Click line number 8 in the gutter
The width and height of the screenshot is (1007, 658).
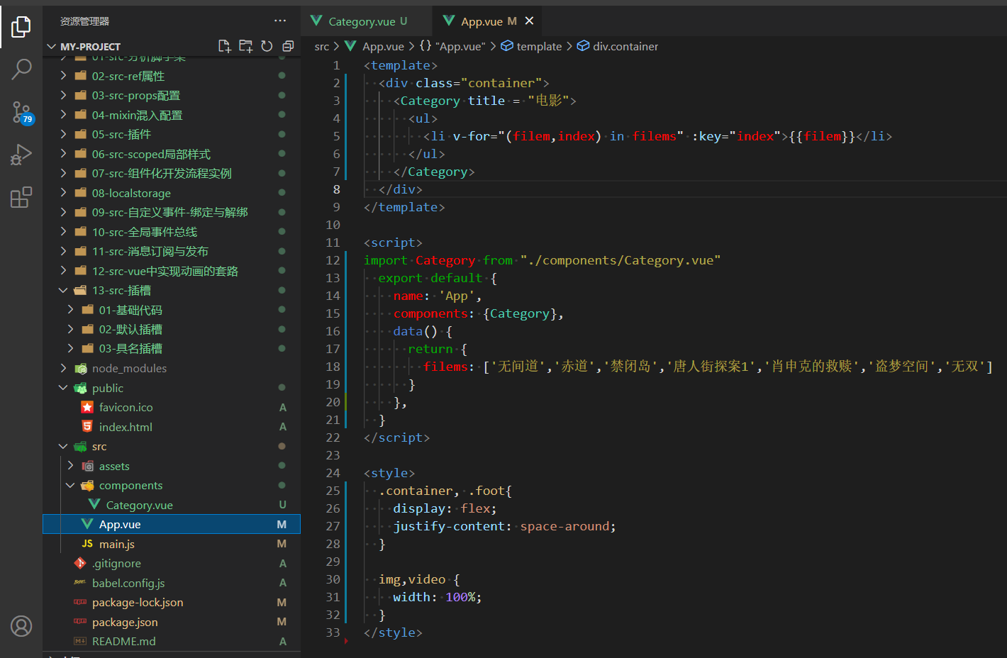pos(336,189)
